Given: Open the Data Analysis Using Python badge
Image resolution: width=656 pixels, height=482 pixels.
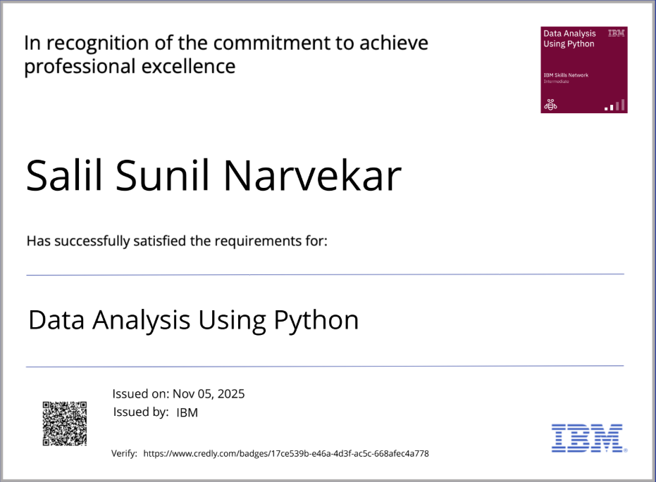Looking at the screenshot, I should pyautogui.click(x=583, y=68).
